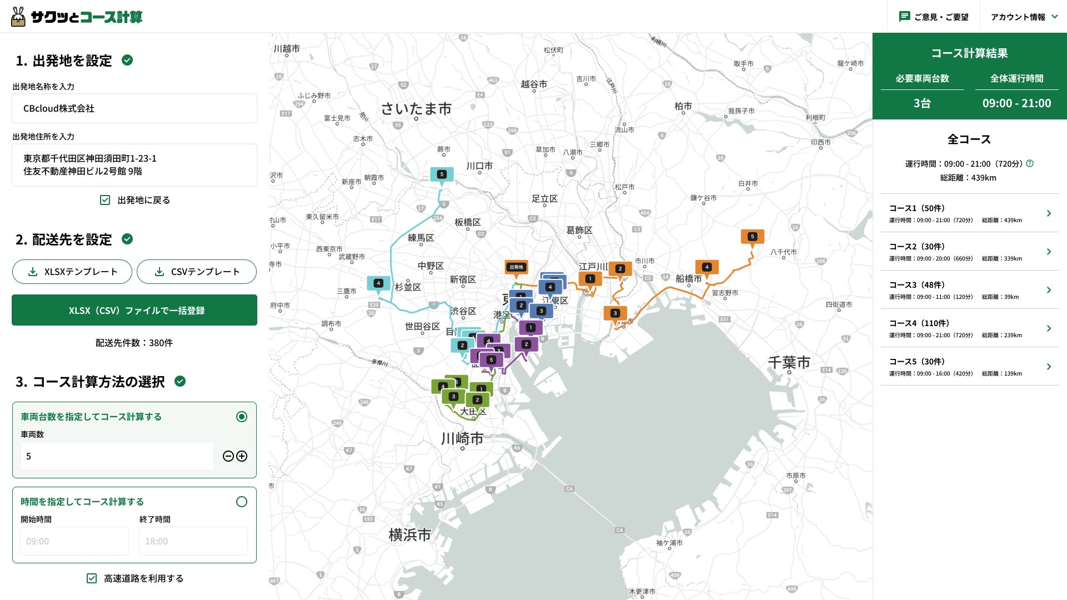Image resolution: width=1067 pixels, height=600 pixels.
Task: Select cyan marker 4 near 杉並区
Action: (x=378, y=283)
